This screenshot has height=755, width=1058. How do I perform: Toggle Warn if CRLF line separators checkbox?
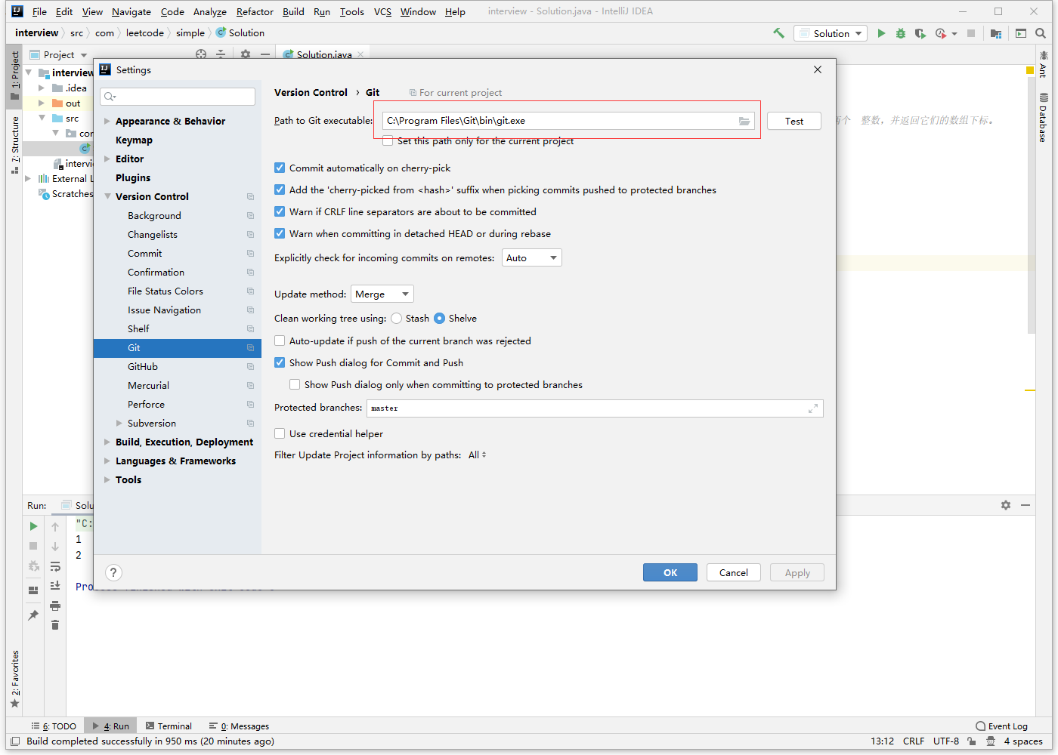tap(280, 211)
